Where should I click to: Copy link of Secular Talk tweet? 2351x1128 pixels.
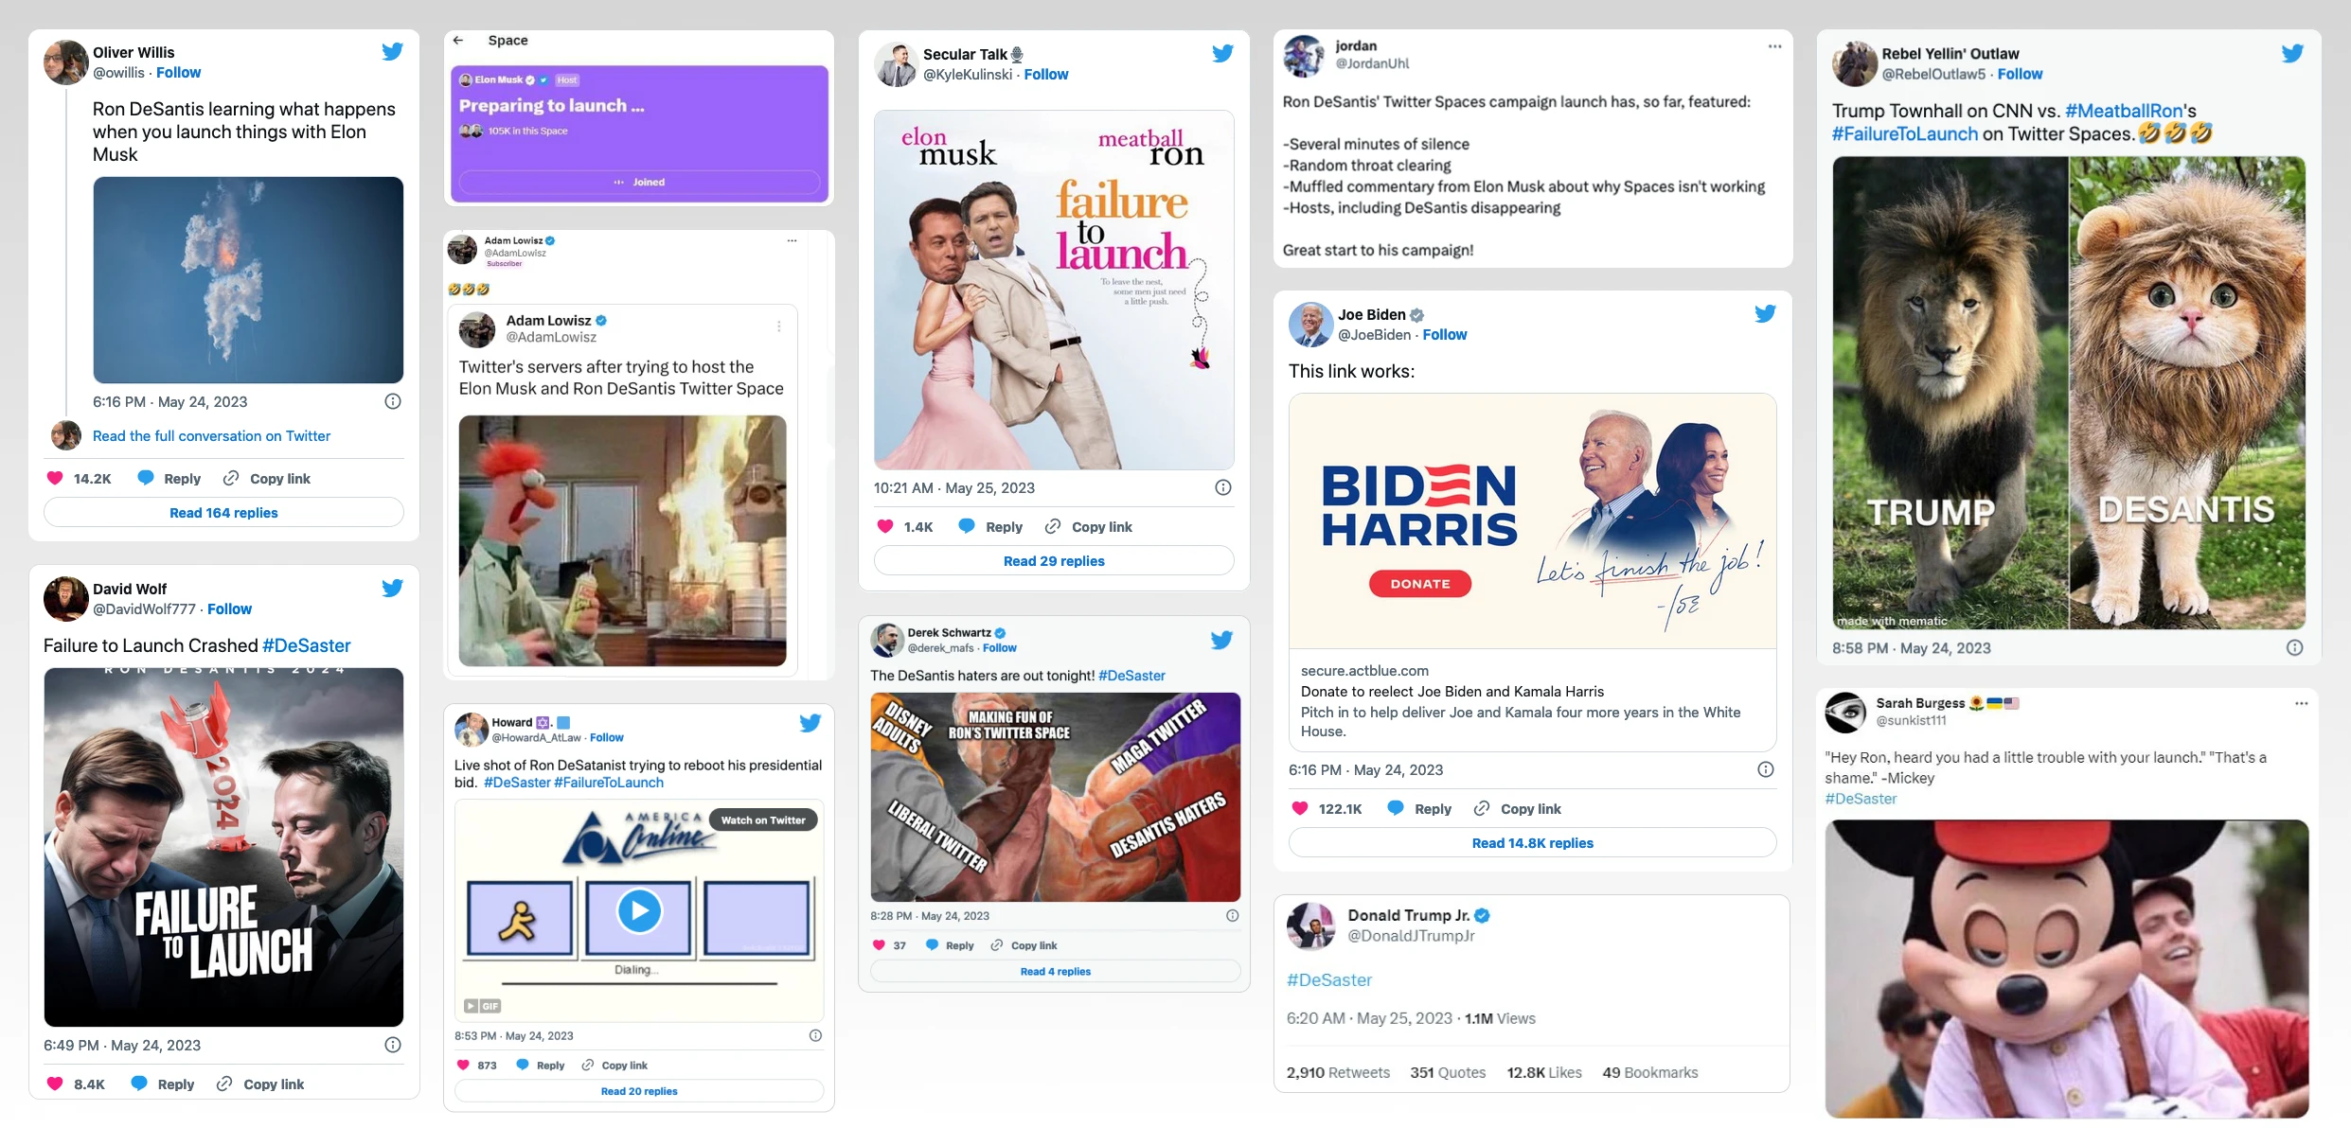tap(1089, 526)
